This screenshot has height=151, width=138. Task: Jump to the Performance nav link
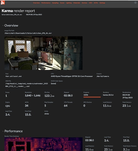click(x=46, y=3)
